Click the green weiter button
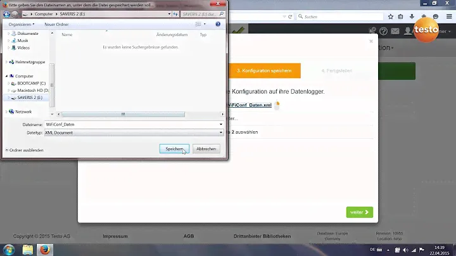The width and height of the screenshot is (456, 256). [359, 212]
